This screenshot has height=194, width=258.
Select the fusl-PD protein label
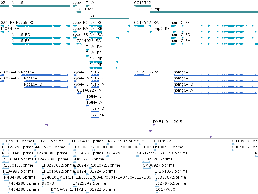click(98, 108)
